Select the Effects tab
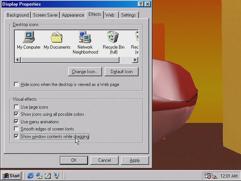The width and height of the screenshot is (241, 181). click(95, 14)
